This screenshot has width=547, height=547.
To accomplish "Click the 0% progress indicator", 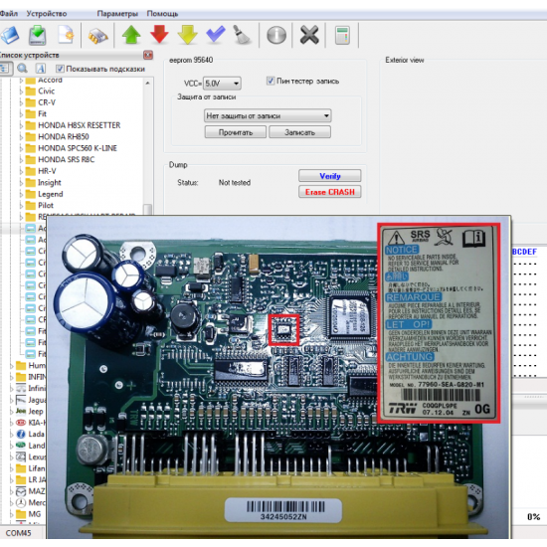I will [533, 517].
